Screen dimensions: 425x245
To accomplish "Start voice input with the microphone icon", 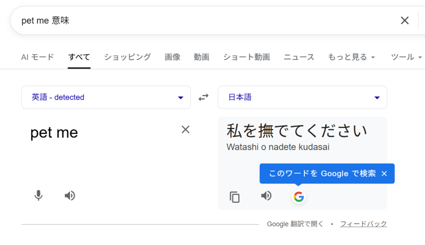I will 39,196.
